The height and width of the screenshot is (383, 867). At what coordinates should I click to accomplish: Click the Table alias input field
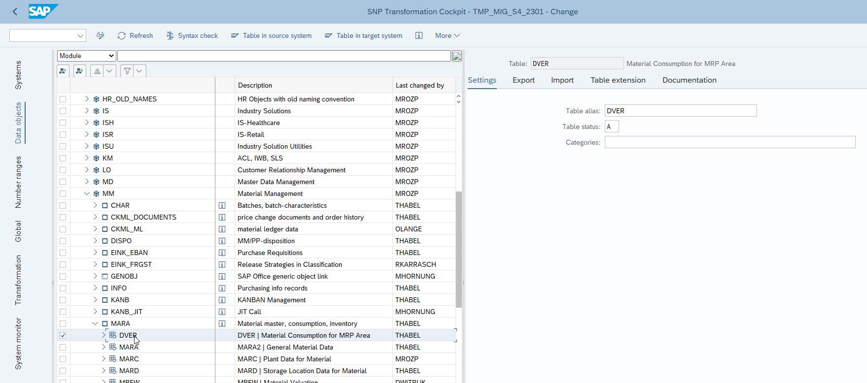[681, 111]
